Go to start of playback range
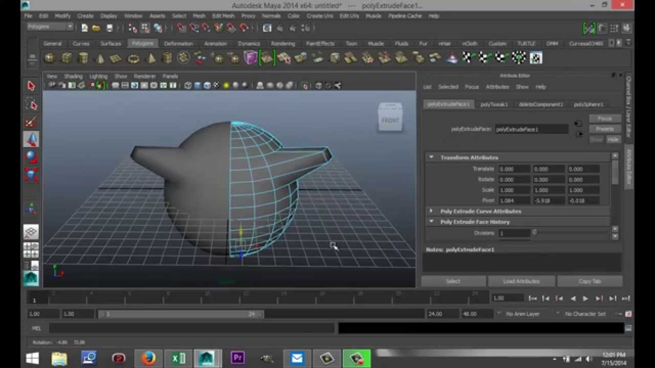Viewport: 655px width, 368px height. pyautogui.click(x=533, y=298)
